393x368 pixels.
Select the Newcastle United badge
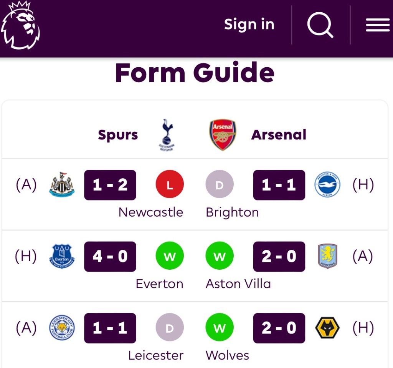tap(62, 185)
